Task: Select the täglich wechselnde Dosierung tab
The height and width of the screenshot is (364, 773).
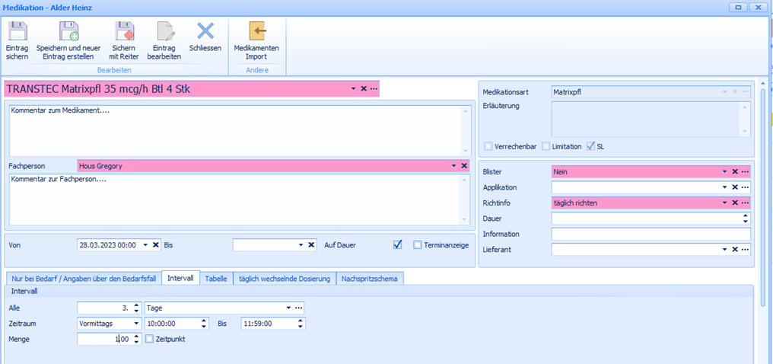Action: 285,279
